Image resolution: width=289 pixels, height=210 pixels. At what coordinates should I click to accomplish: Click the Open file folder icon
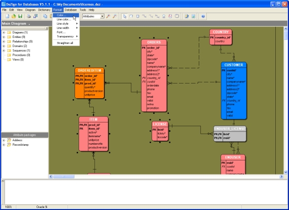pyautogui.click(x=14, y=16)
